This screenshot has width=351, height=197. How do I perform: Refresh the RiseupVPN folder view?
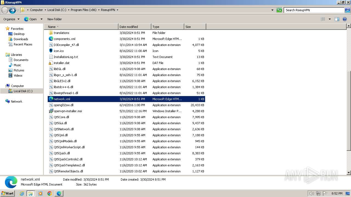pyautogui.click(x=279, y=10)
